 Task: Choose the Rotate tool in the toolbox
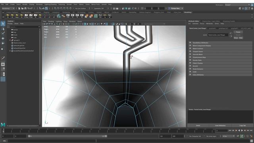pyautogui.click(x=3, y=43)
